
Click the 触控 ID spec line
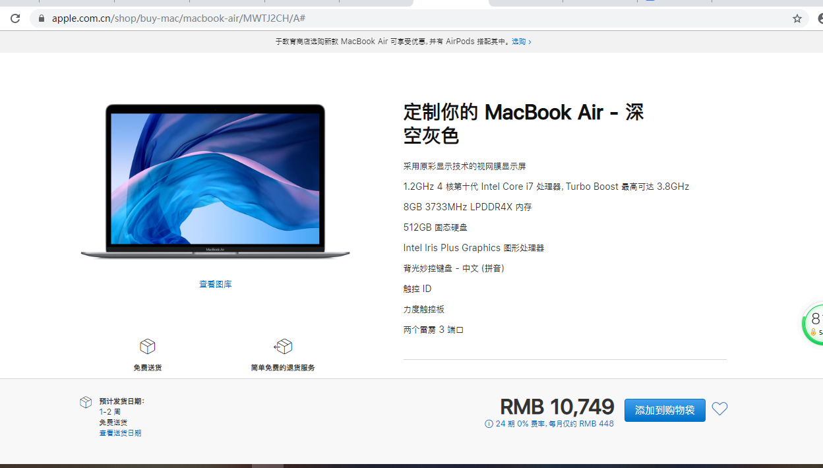tap(417, 289)
